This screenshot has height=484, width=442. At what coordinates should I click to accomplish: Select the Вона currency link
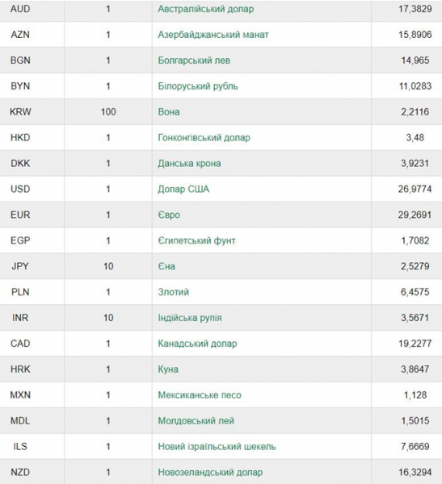click(x=169, y=112)
